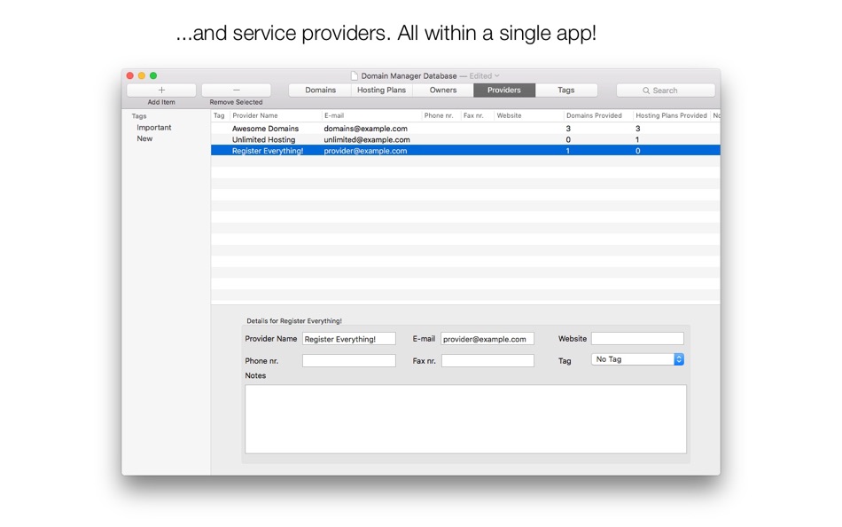Click provider@example.com cell in table
Image resolution: width=842 pixels, height=527 pixels.
[365, 151]
